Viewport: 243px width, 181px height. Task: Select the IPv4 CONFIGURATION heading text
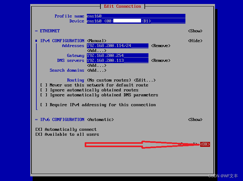point(62,41)
